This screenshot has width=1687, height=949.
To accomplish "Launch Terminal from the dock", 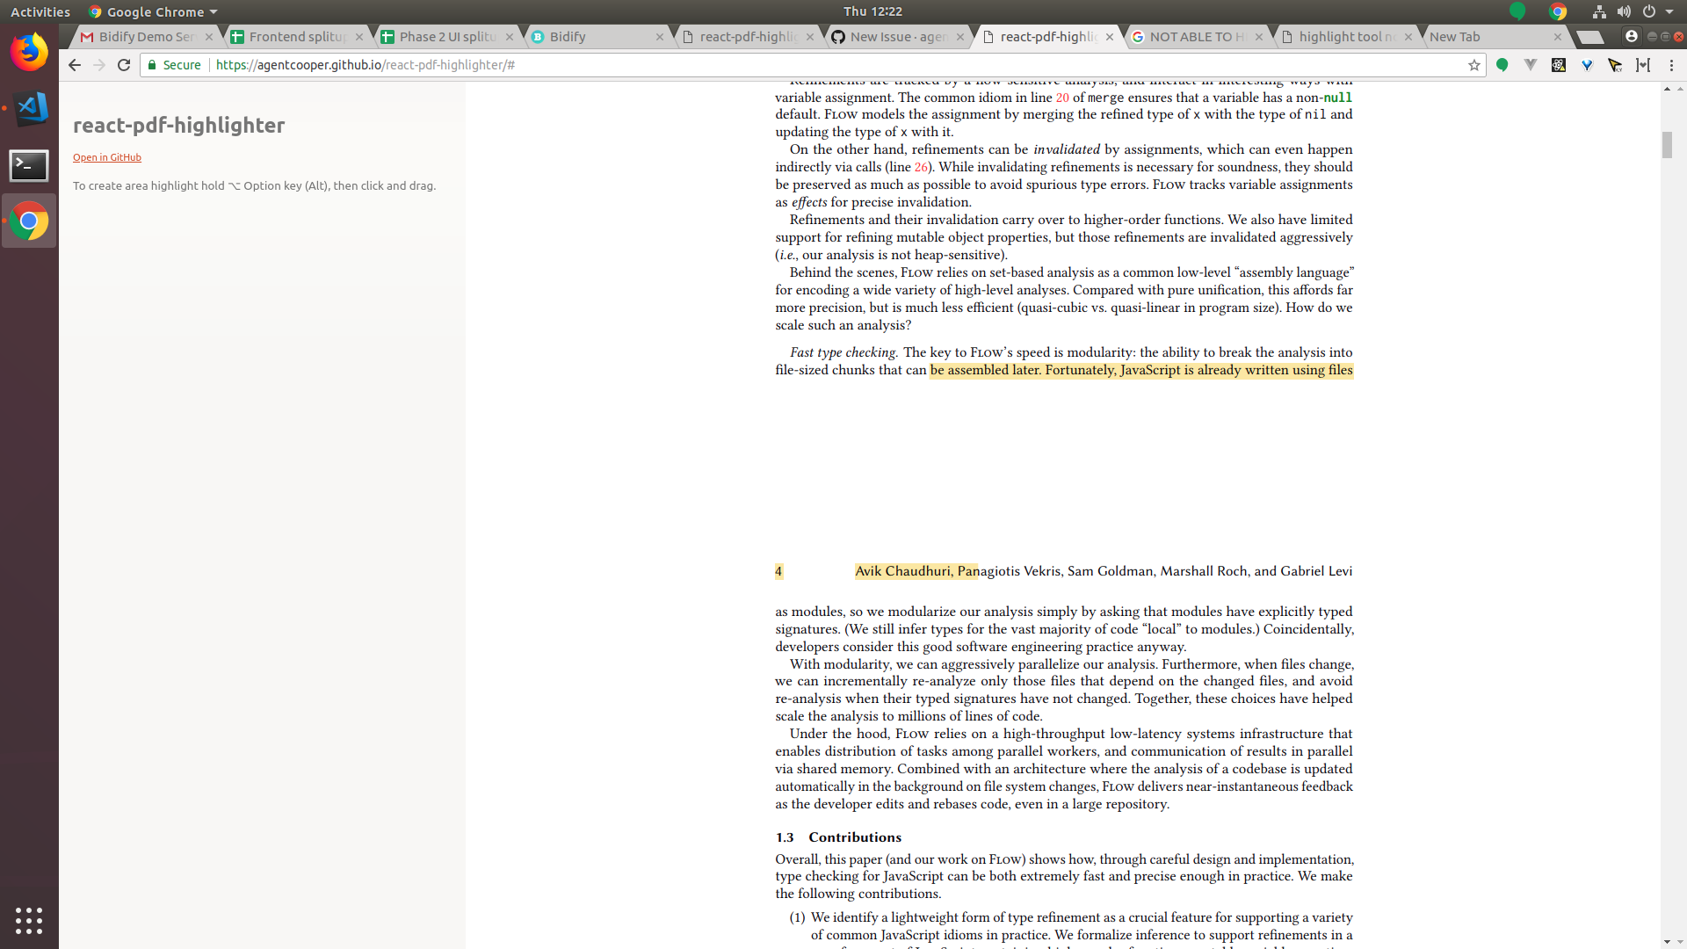I will pos(29,165).
